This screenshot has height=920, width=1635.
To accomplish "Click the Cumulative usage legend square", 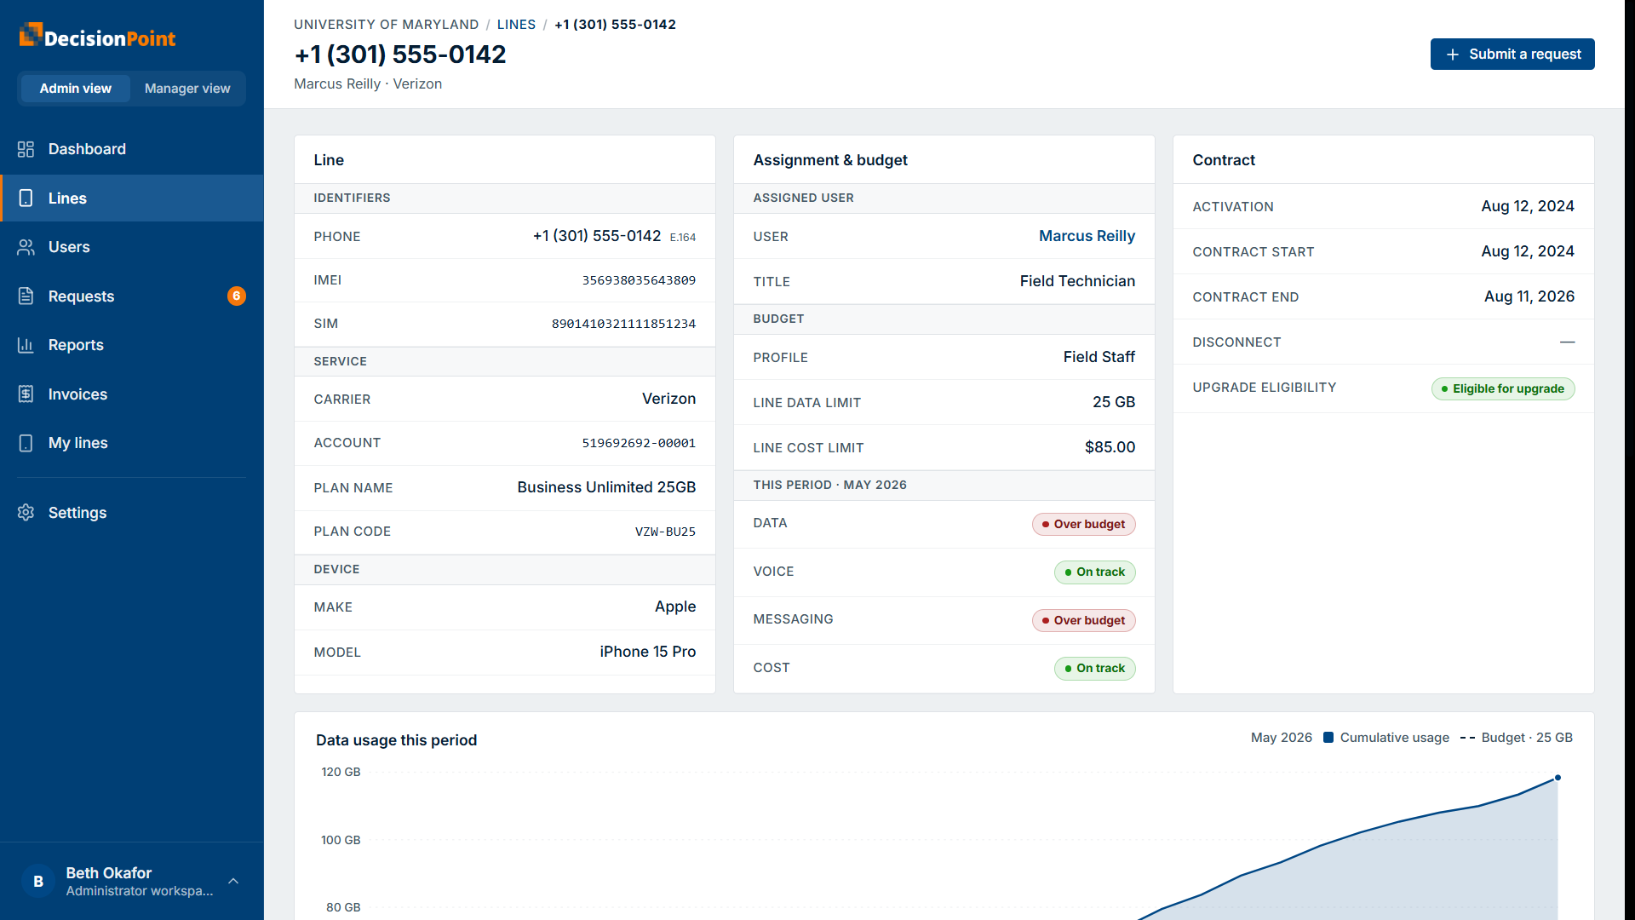I will 1328,738.
